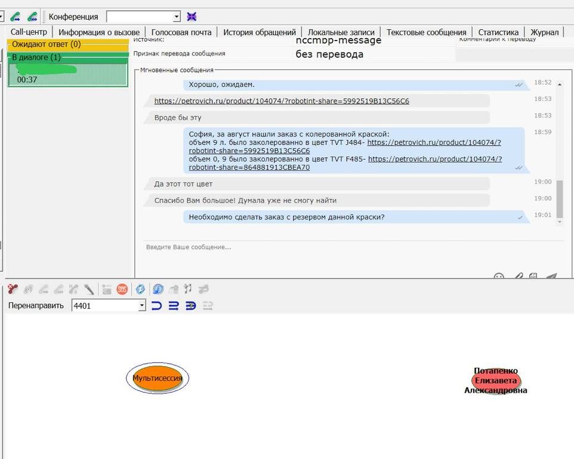Open the История обращений tab
The image size is (574, 459).
(x=259, y=32)
